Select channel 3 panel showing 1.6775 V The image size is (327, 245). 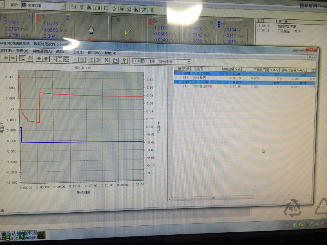[x=53, y=27]
